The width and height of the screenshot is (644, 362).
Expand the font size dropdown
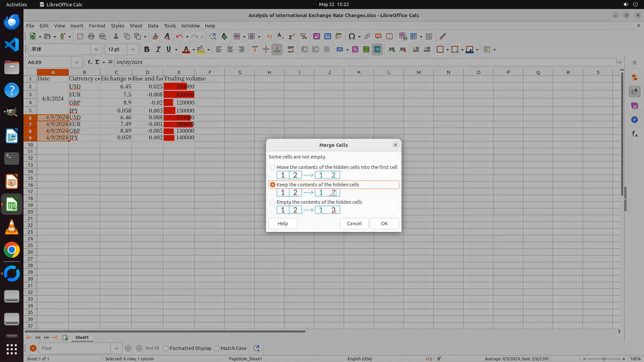(x=133, y=50)
